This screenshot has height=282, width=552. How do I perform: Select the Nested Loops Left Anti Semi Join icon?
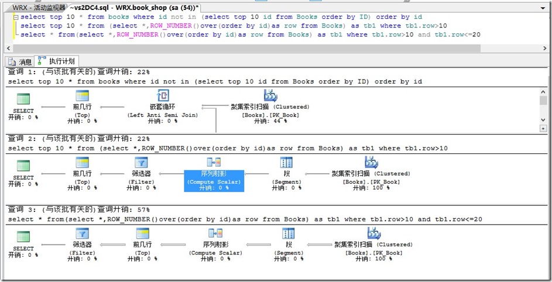163,96
